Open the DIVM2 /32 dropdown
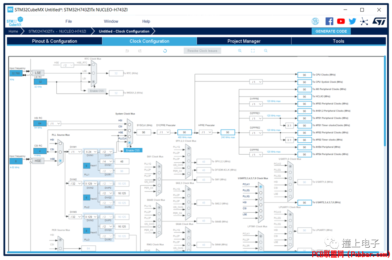The image size is (392, 260). click(75, 184)
